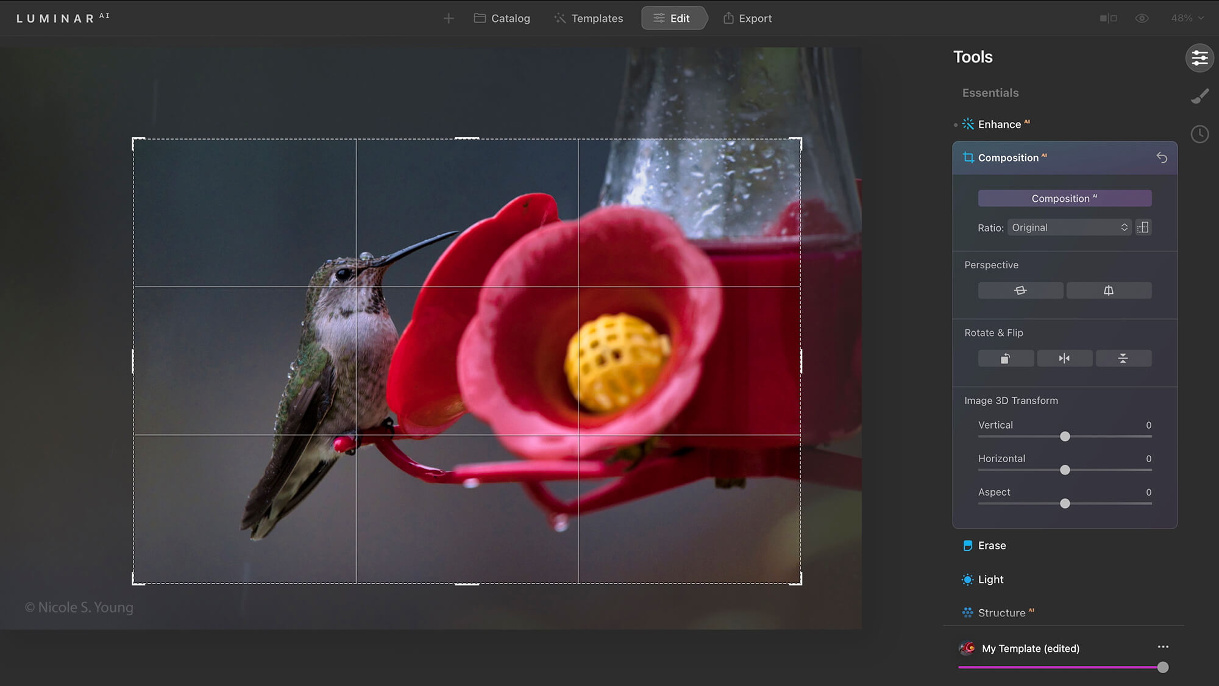Screen dimensions: 1219x686
Task: Open the edit history clock icon
Action: [1199, 134]
